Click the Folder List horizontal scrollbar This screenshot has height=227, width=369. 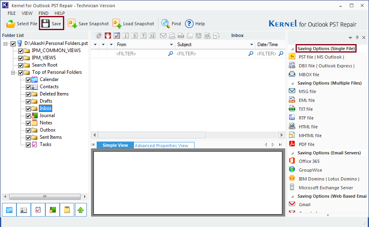(45, 197)
